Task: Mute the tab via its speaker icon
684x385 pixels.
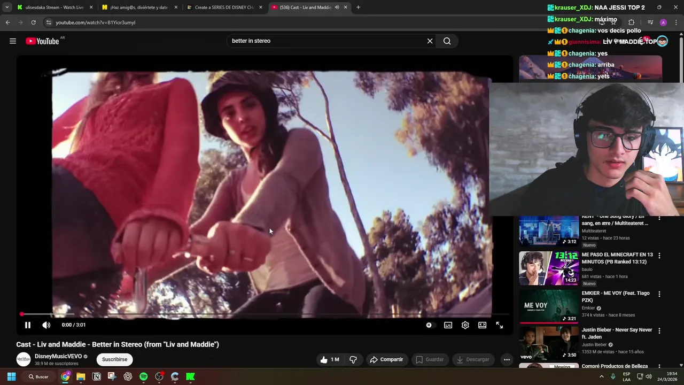Action: pyautogui.click(x=337, y=7)
